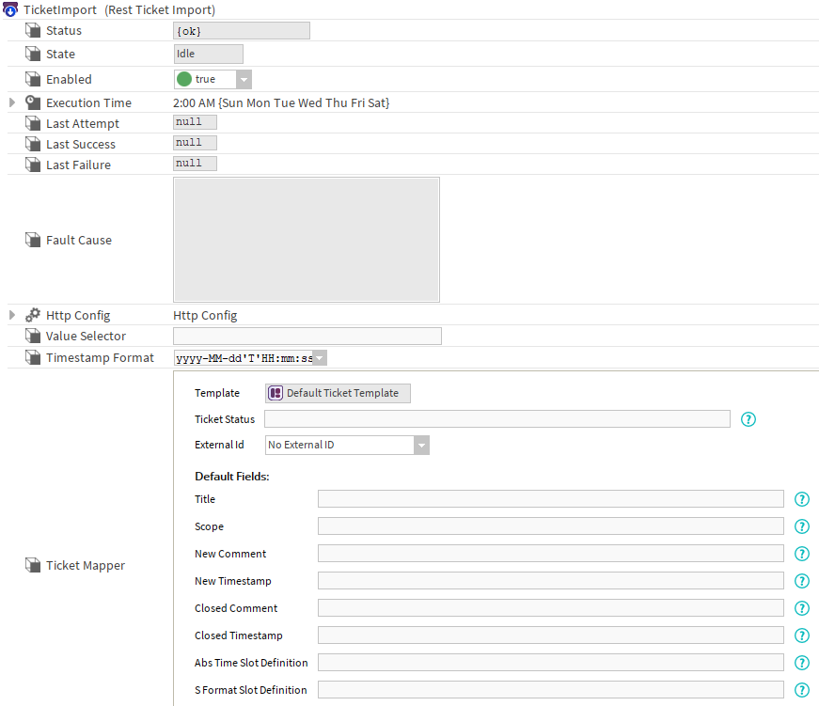The image size is (819, 706).
Task: Click the Timestamp Format property icon
Action: [x=33, y=357]
